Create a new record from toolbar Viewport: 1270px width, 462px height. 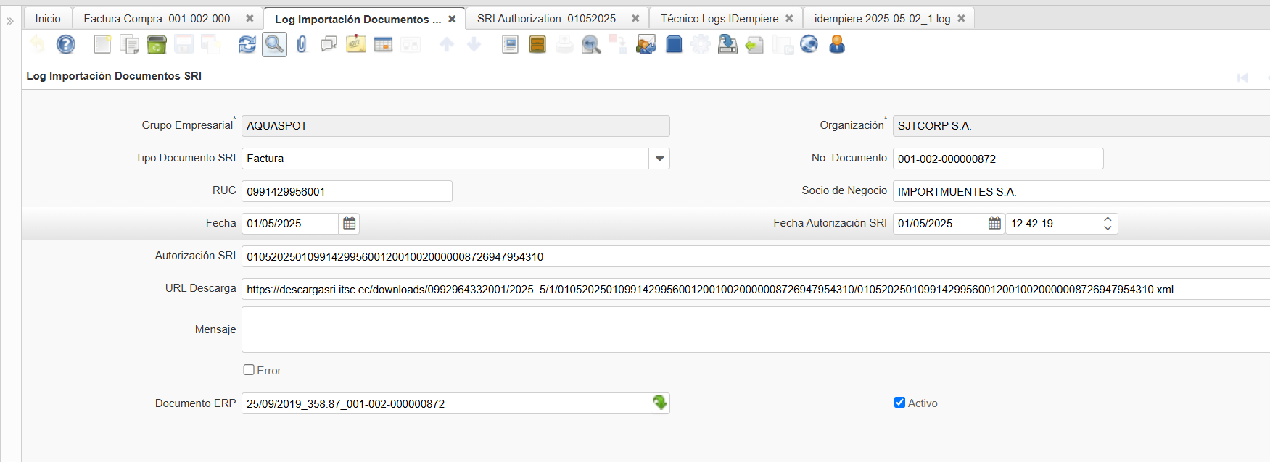click(102, 45)
